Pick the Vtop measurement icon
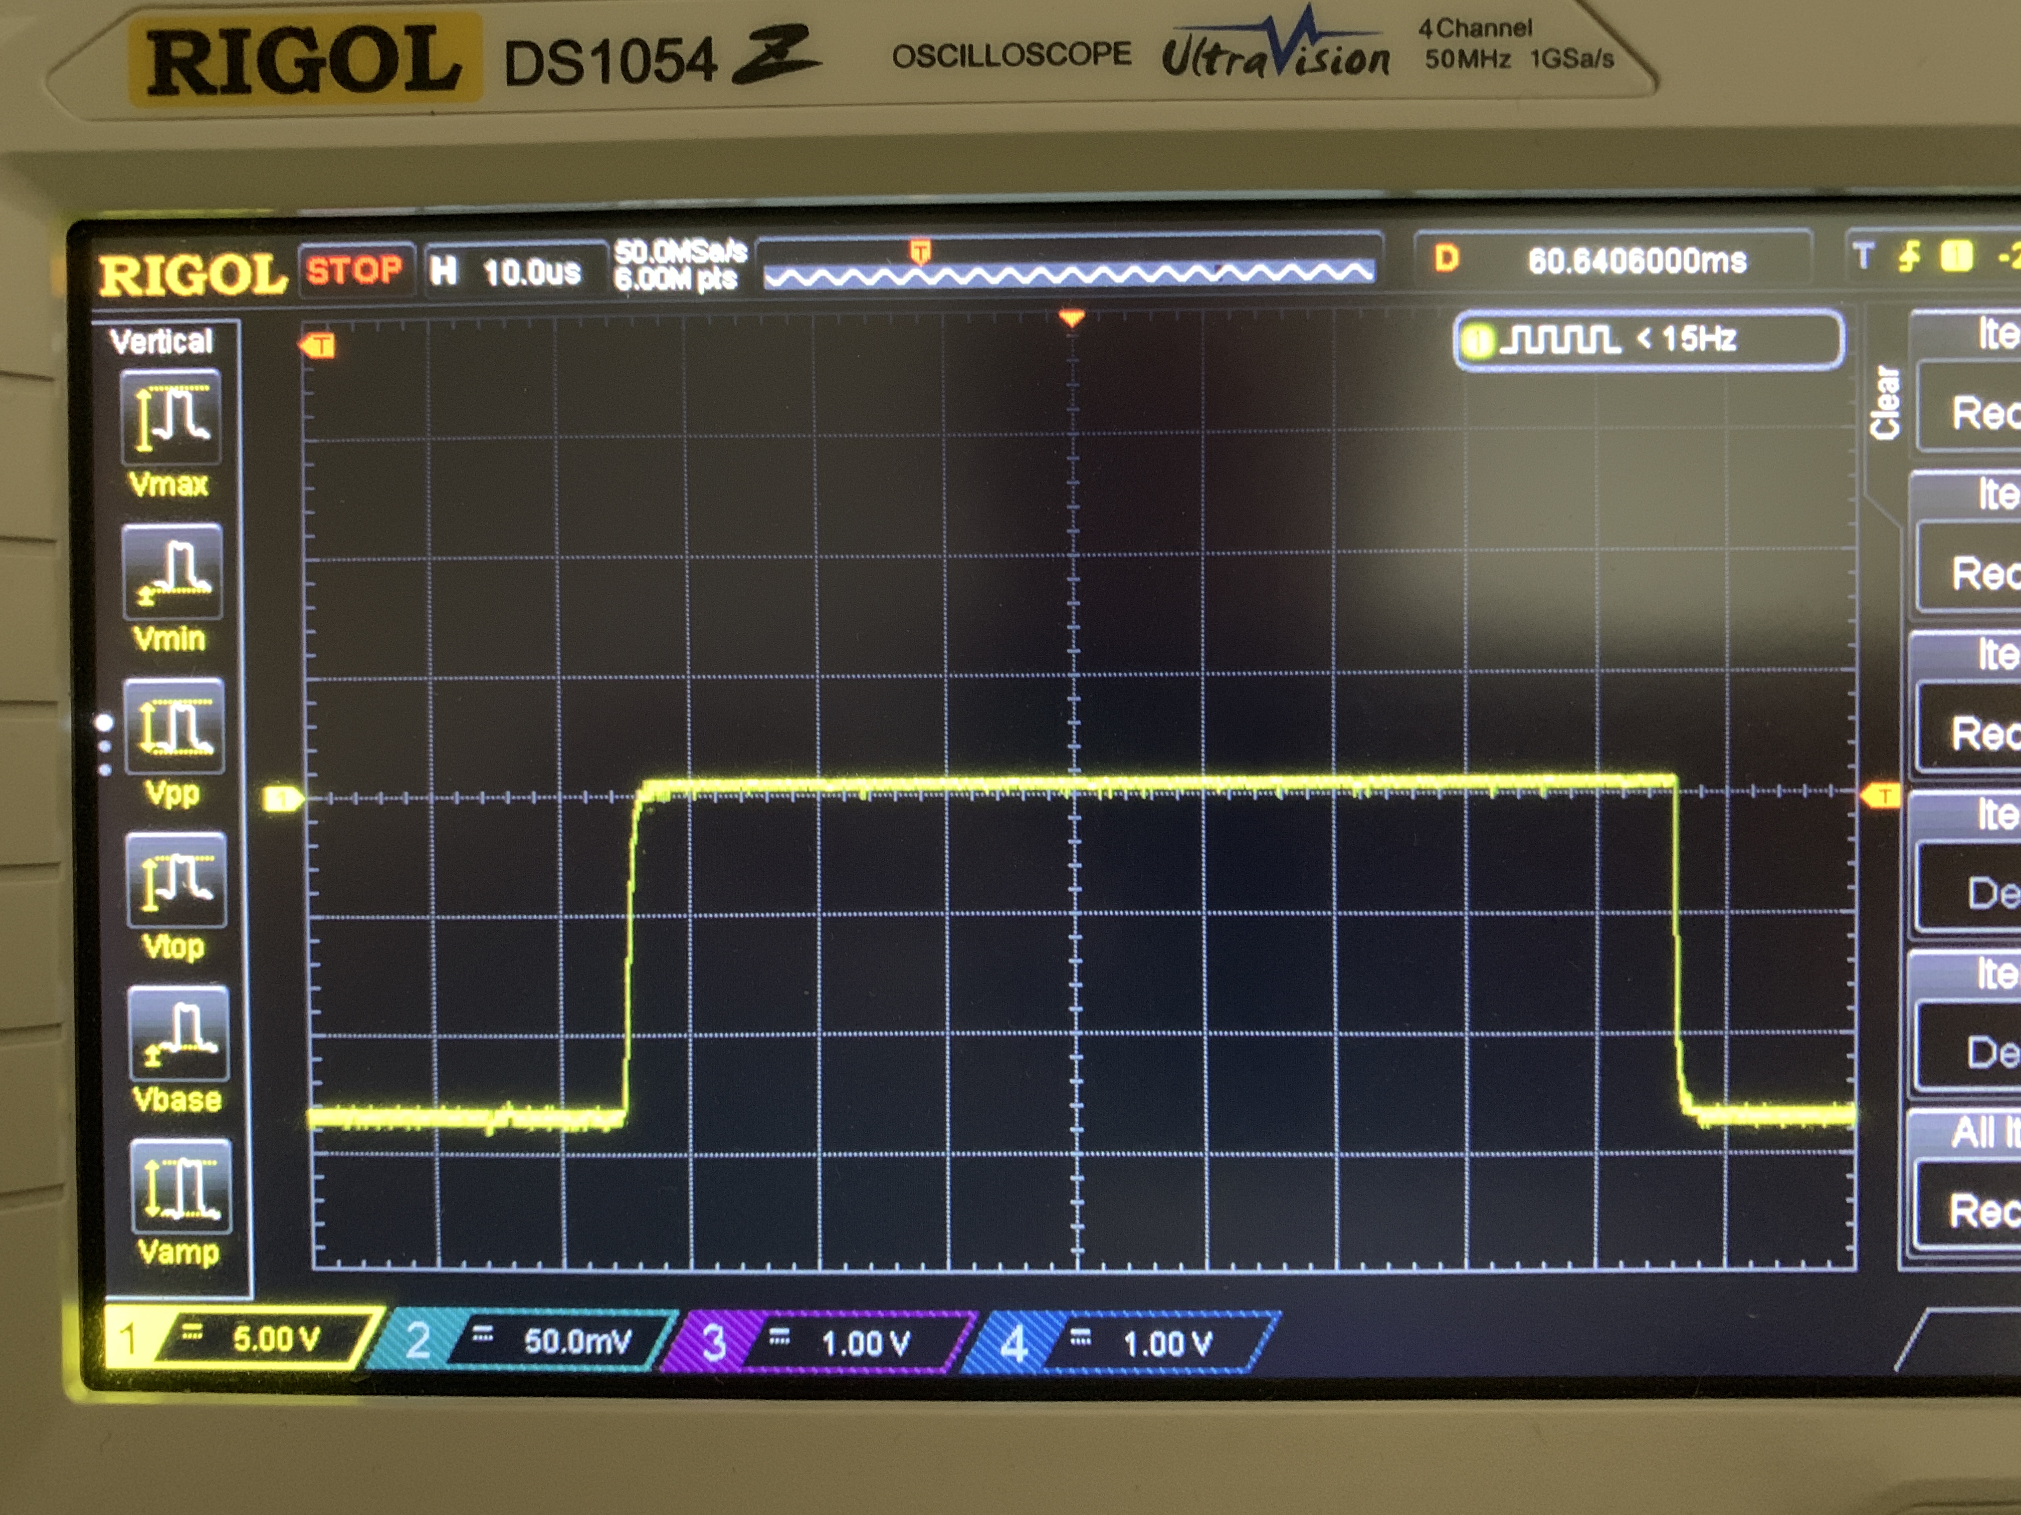The image size is (2021, 1515). pyautogui.click(x=176, y=881)
